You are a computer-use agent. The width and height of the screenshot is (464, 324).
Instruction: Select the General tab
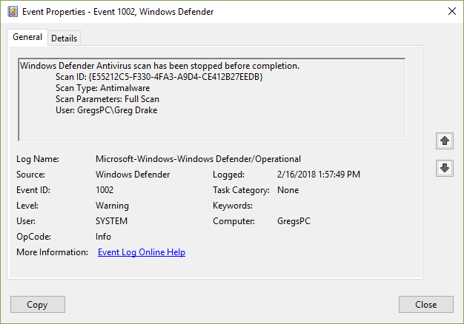27,37
